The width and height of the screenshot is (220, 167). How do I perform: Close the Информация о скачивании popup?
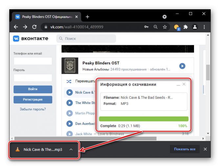pyautogui.click(x=184, y=84)
